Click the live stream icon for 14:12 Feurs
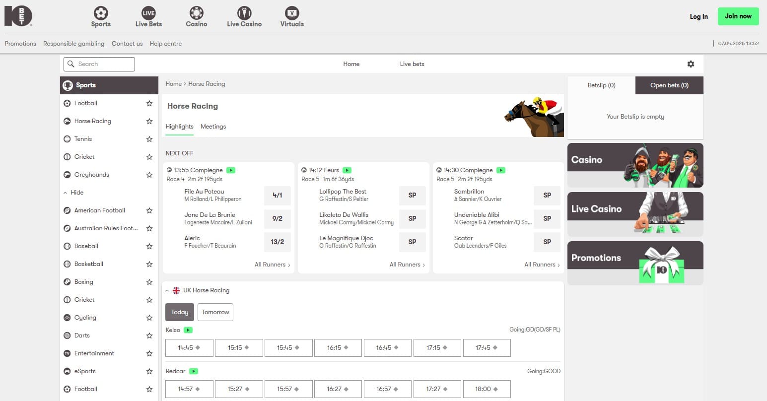Screen dimensions: 767x401 click(x=347, y=170)
